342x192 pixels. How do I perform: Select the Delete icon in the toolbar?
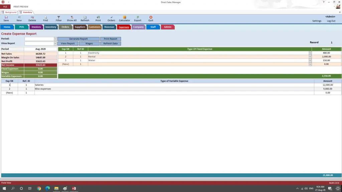tap(32, 18)
